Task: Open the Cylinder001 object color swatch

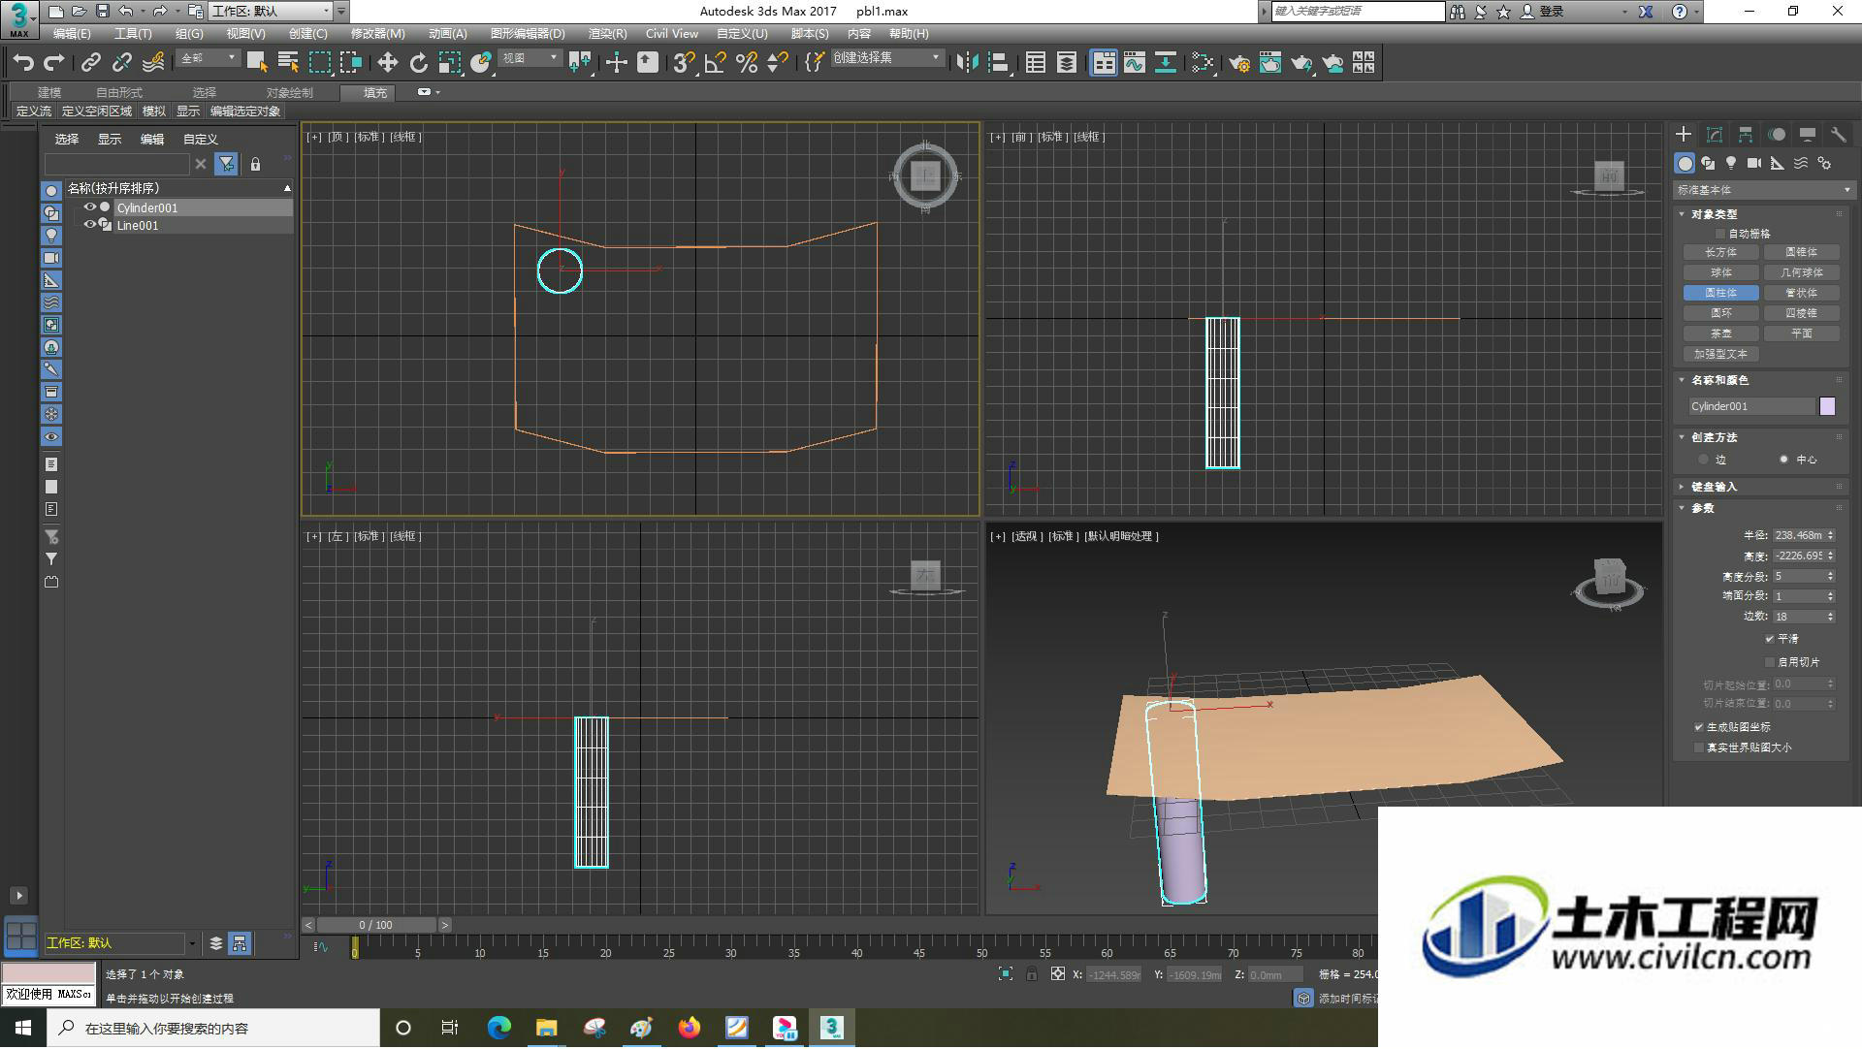Action: [1828, 406]
